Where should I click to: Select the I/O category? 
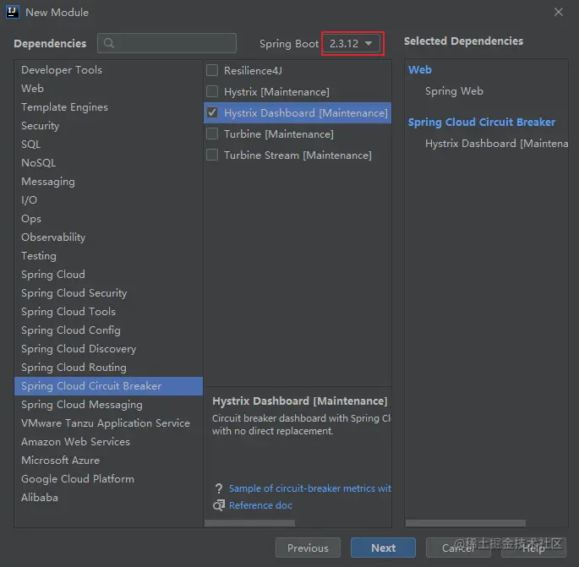pyautogui.click(x=108, y=199)
